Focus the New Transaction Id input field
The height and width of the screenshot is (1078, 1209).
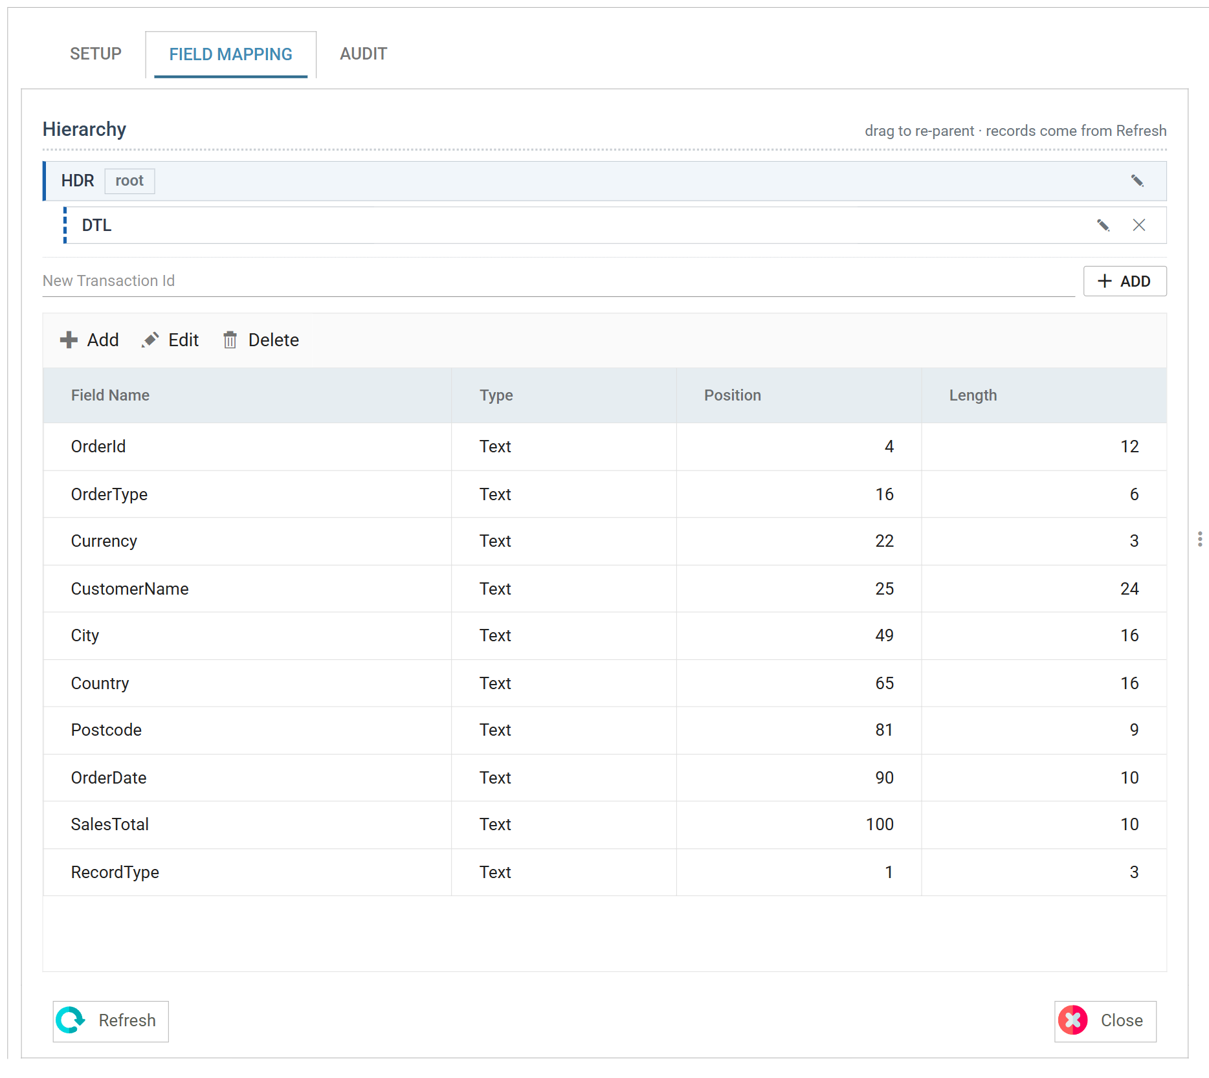click(x=559, y=281)
